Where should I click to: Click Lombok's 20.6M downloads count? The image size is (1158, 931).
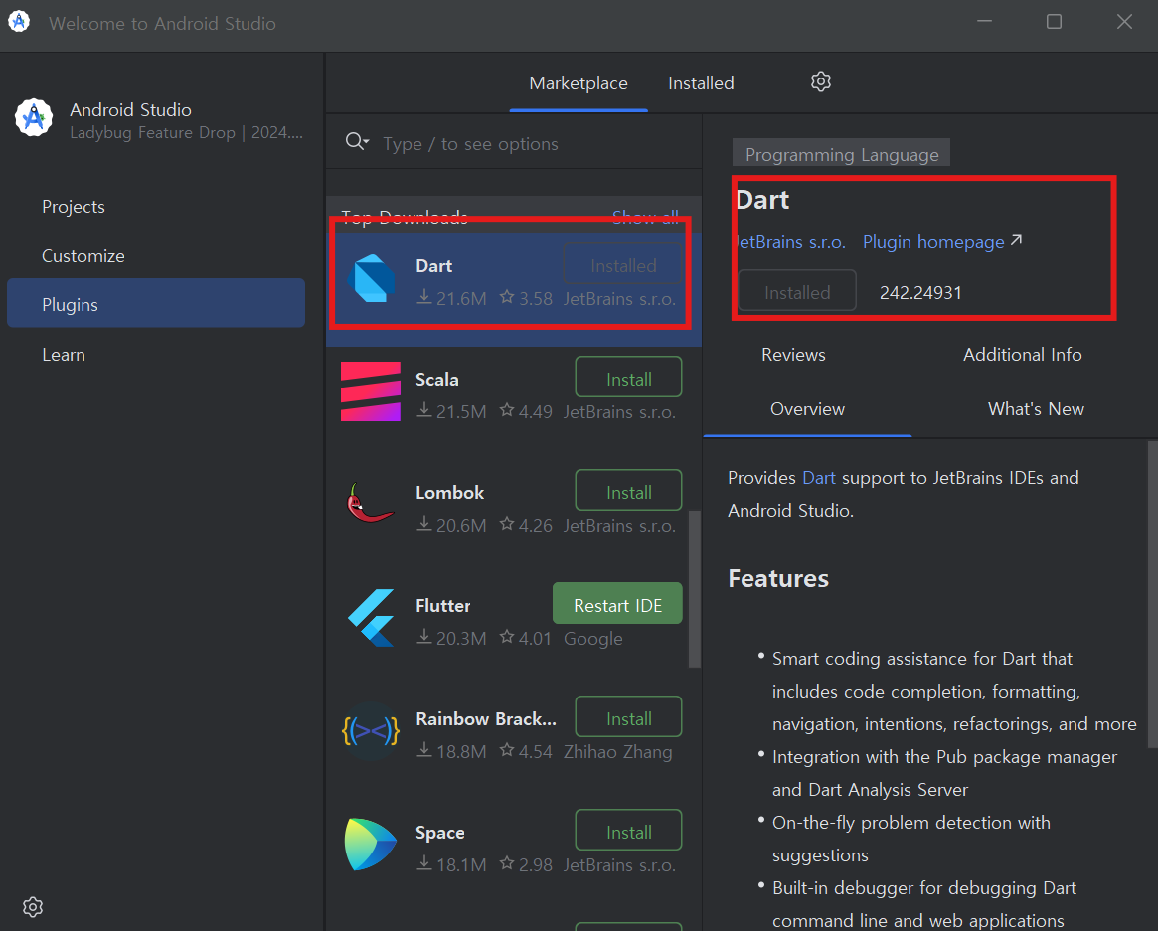click(452, 525)
